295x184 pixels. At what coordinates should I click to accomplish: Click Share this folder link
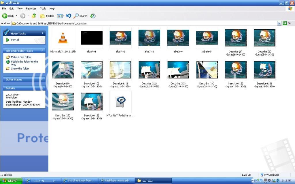coord(20,69)
